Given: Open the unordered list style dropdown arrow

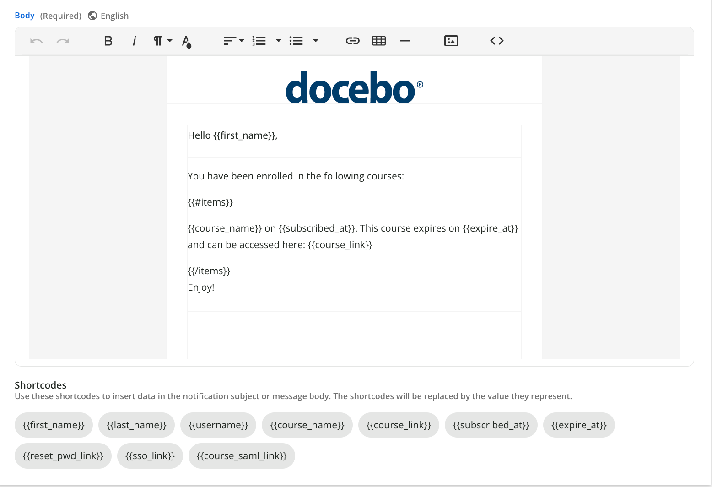Looking at the screenshot, I should click(315, 41).
